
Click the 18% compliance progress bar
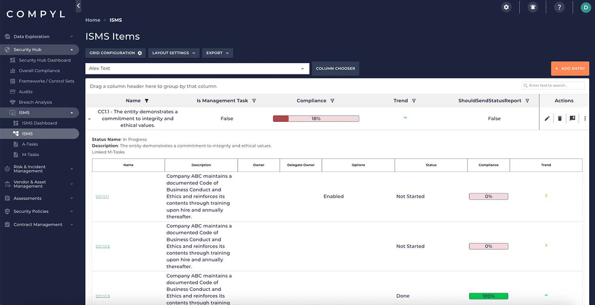(x=316, y=118)
